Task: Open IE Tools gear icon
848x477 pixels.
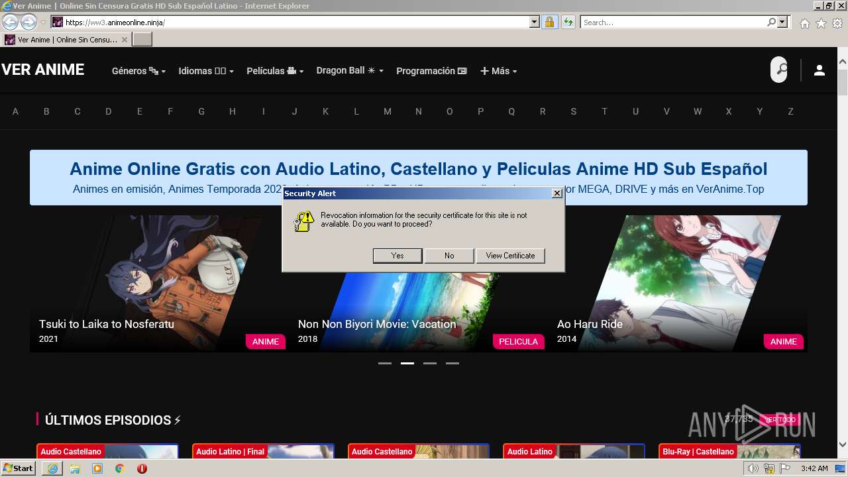Action: click(x=837, y=23)
